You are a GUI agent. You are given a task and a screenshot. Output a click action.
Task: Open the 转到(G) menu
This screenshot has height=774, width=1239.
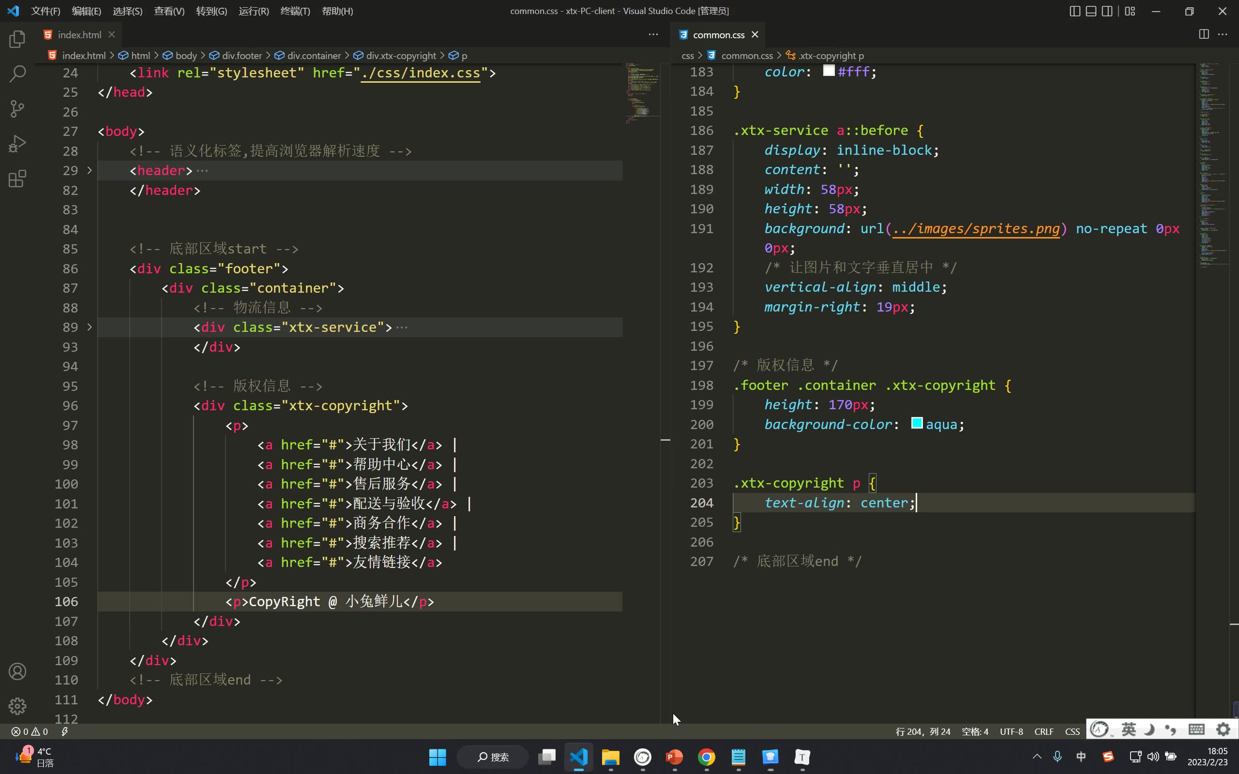[x=212, y=11]
